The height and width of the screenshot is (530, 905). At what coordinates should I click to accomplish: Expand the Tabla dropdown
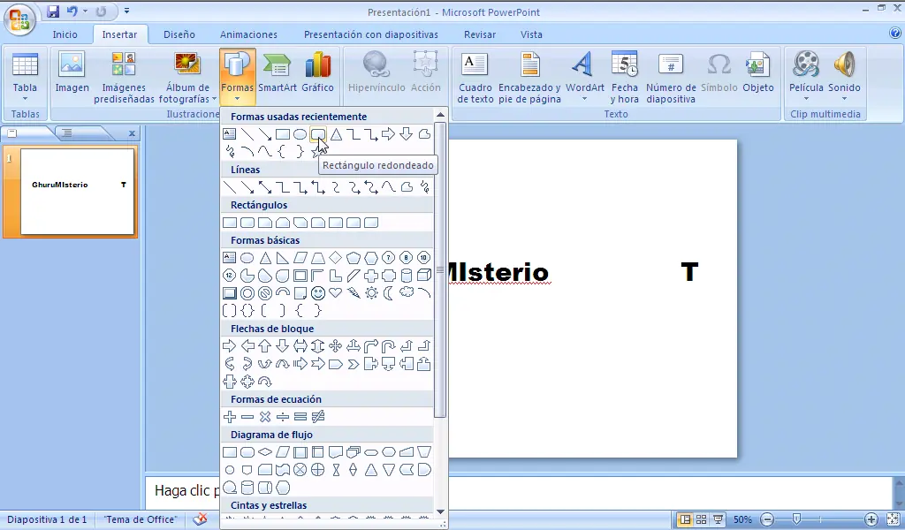point(25,99)
